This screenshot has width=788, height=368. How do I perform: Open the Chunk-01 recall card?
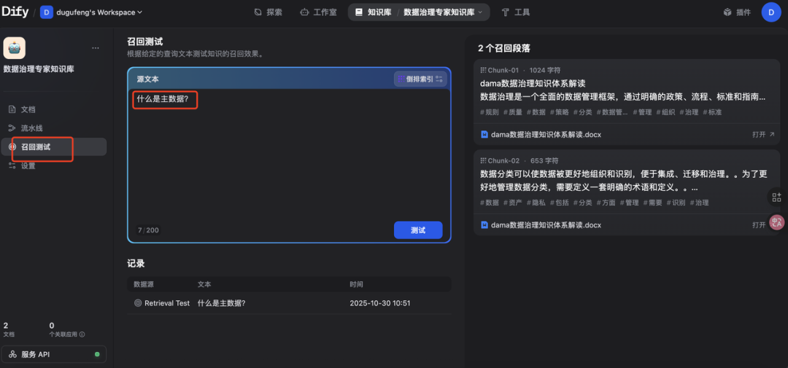pos(626,102)
